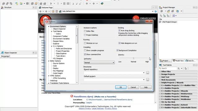Click the blue View icon in Project Manager toolbar
The width and height of the screenshot is (198, 111).
point(177,11)
